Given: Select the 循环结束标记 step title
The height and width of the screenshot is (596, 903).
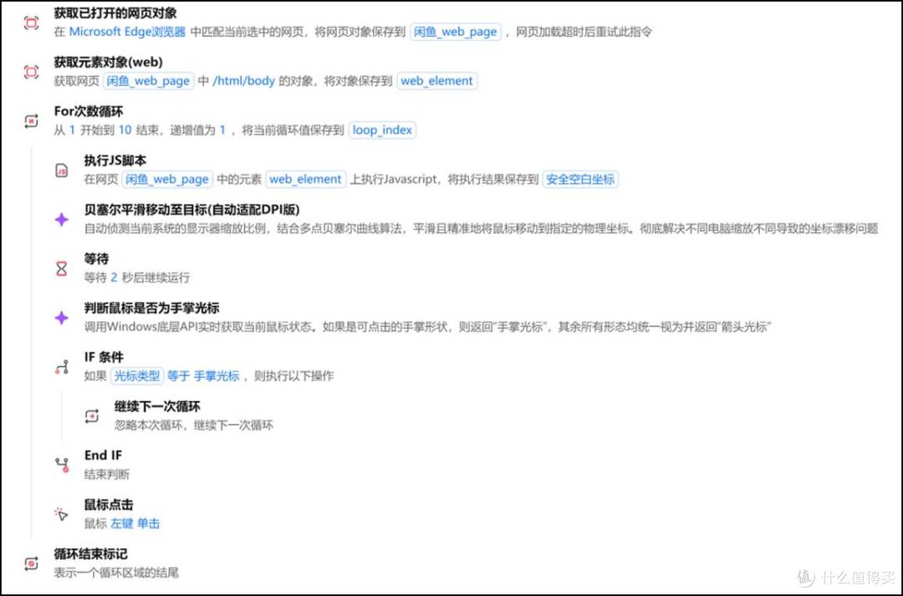Looking at the screenshot, I should tap(90, 554).
